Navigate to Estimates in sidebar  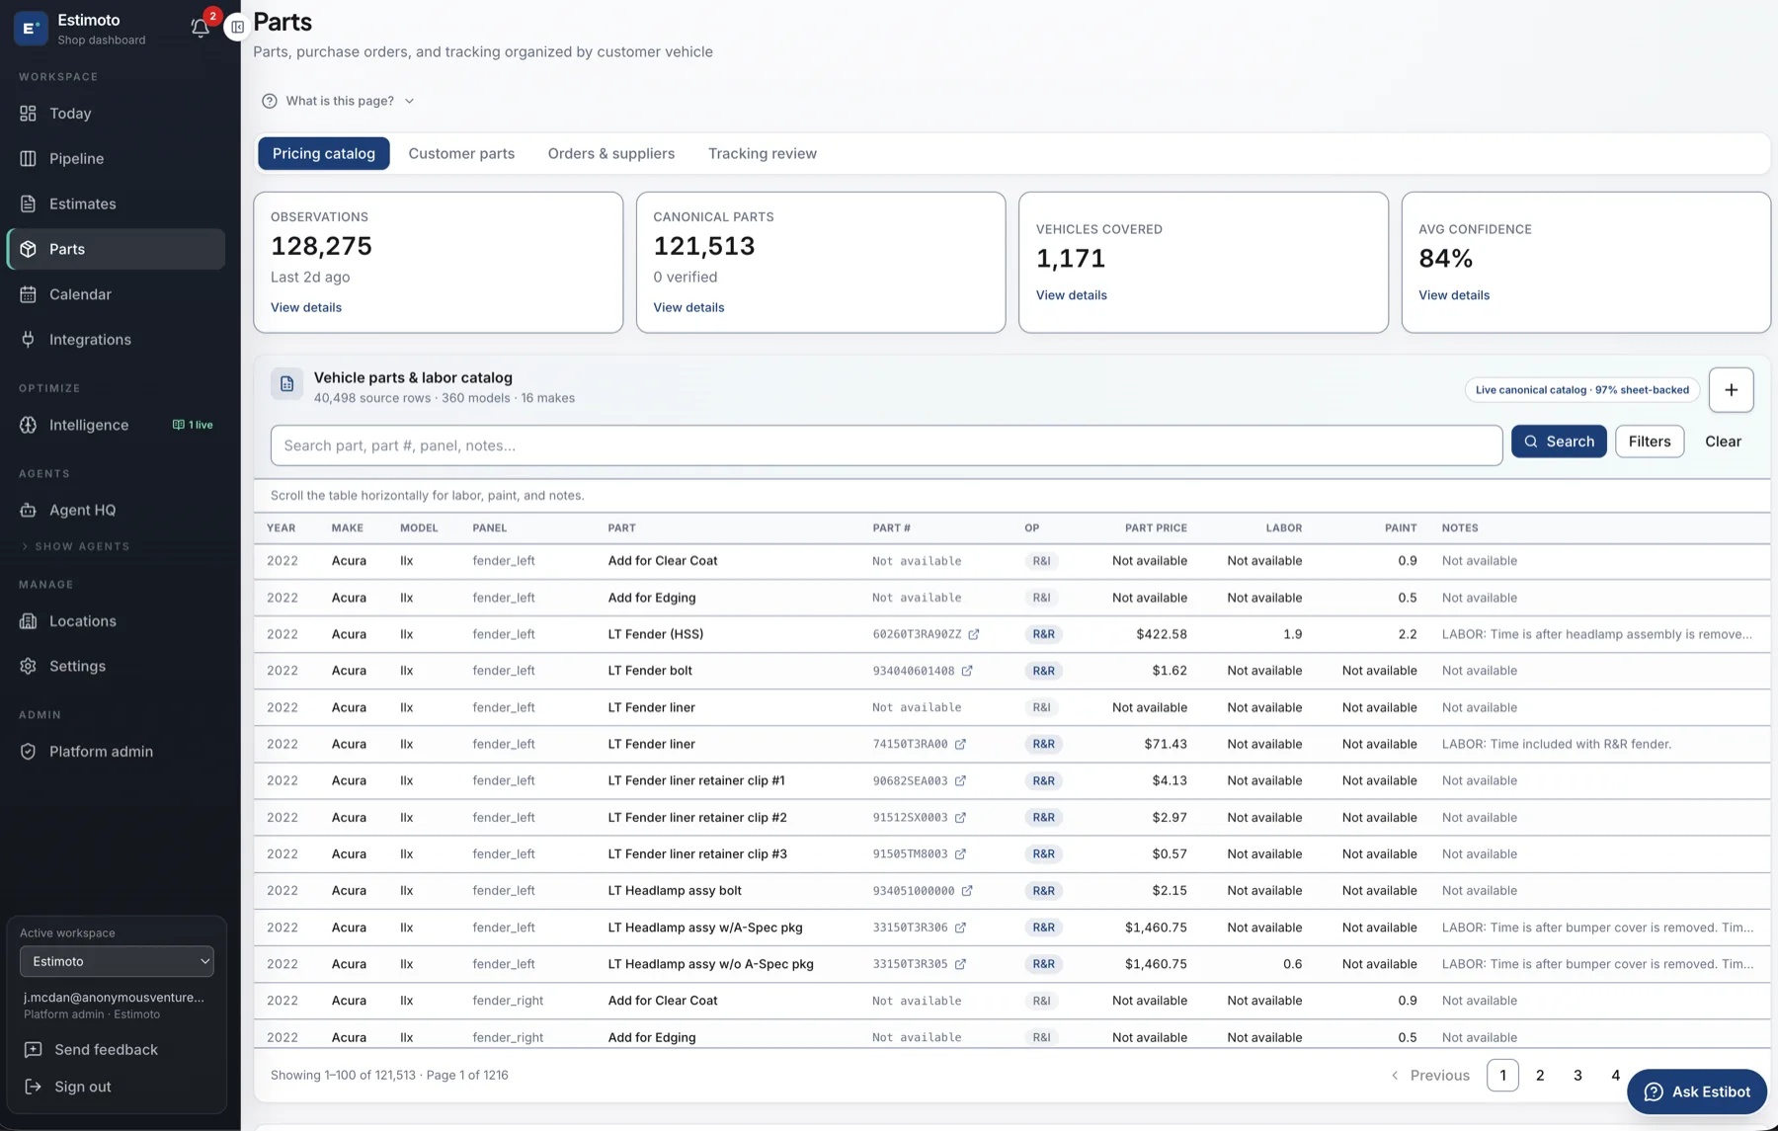116,203
